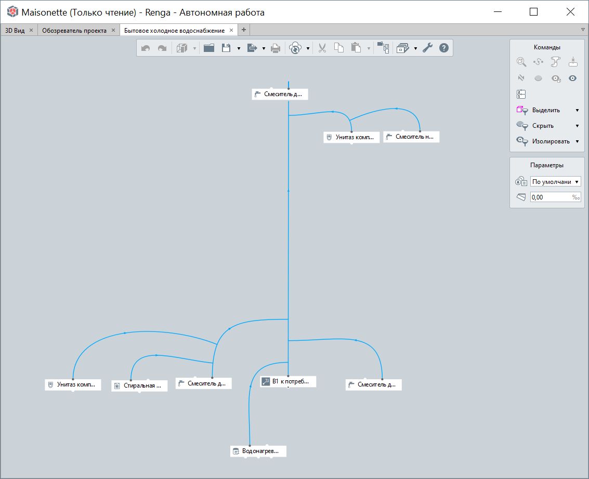The image size is (589, 479).
Task: Select the 'В1 к потреб...' node
Action: 288,381
